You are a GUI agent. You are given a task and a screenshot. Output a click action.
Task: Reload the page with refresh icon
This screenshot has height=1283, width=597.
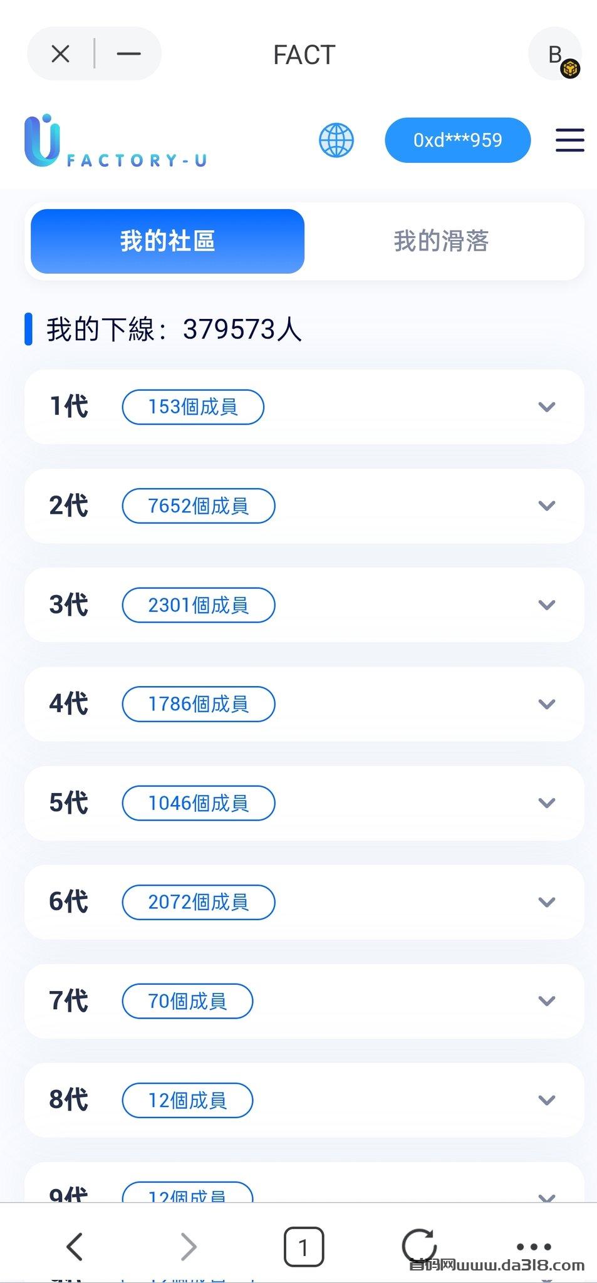tap(418, 1246)
